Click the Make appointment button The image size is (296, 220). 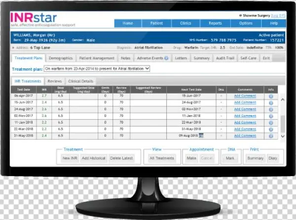191,158
